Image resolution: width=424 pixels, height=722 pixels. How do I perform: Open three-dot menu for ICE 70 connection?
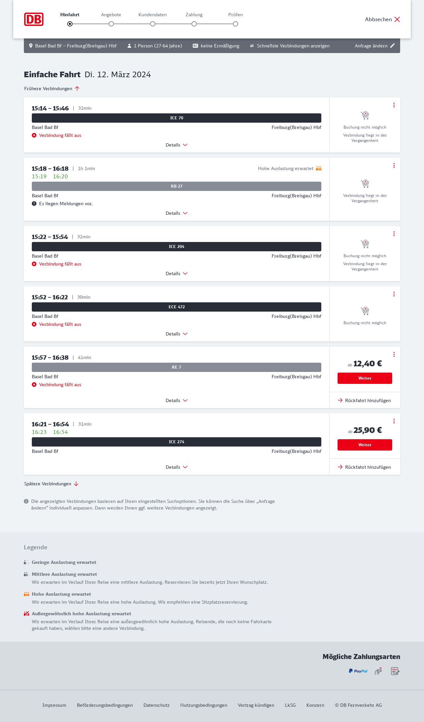(394, 105)
